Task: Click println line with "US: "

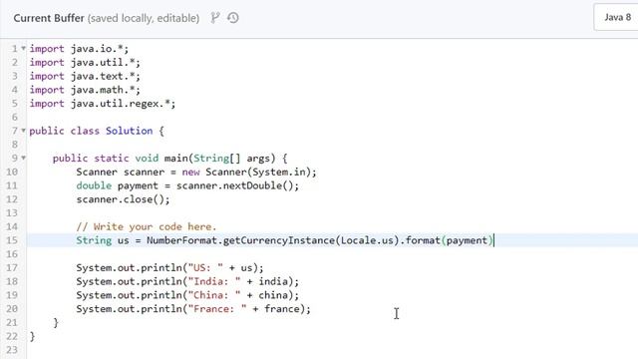Action: click(170, 268)
